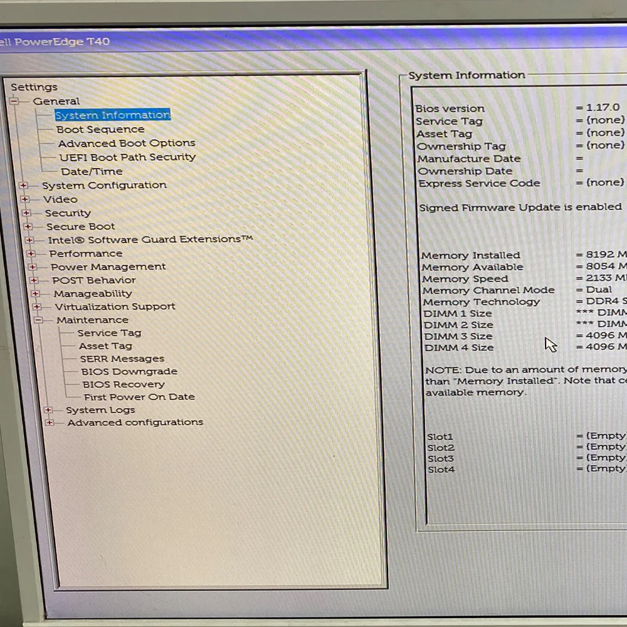Expand the POST Behavior section
The image size is (627, 627).
point(34,280)
